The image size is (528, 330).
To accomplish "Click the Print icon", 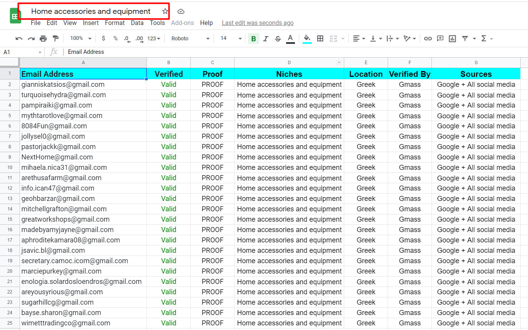I will click(x=43, y=38).
